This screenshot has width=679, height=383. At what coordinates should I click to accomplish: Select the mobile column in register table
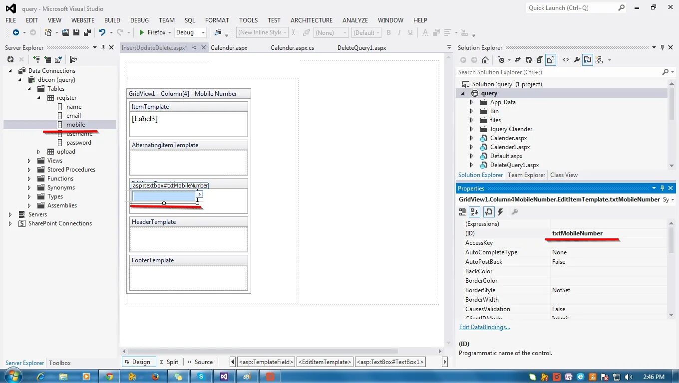(x=75, y=125)
